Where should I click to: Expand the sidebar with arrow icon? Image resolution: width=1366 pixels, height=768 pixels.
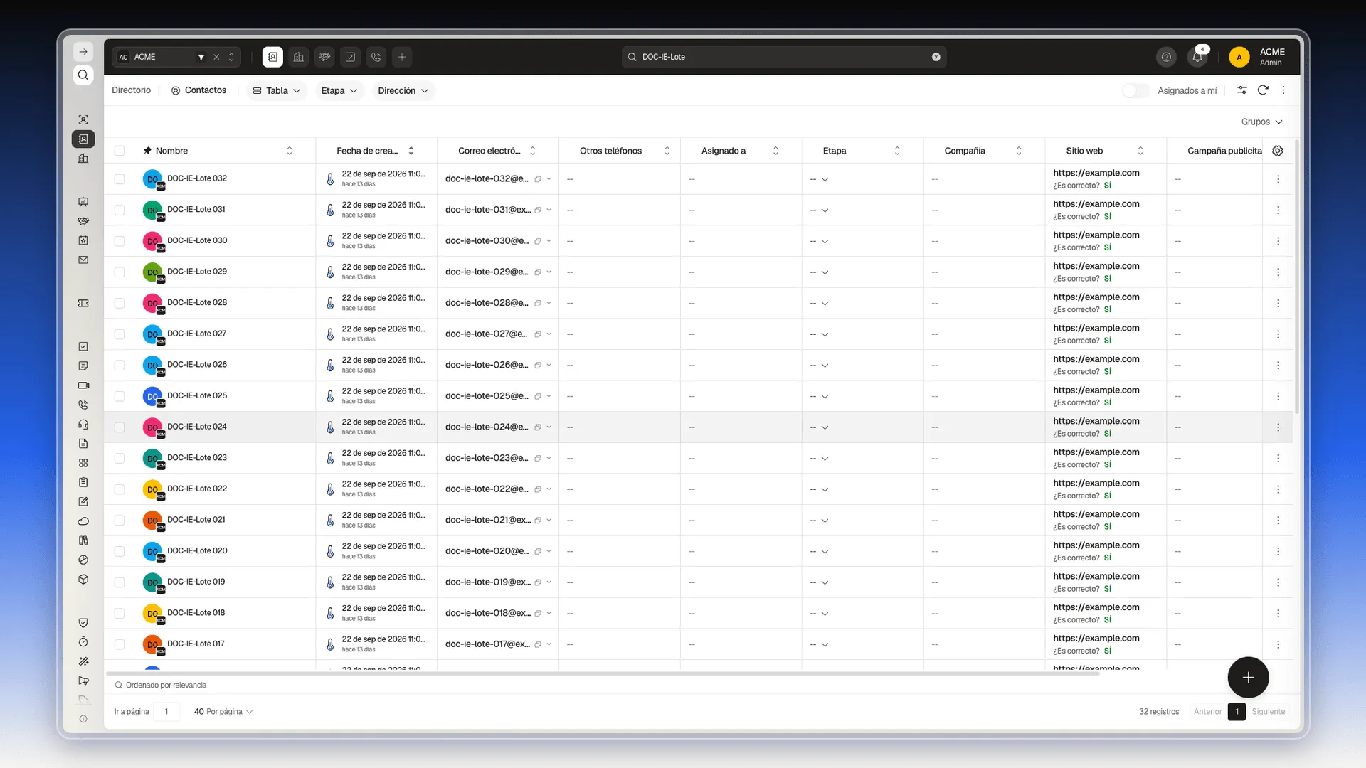pos(83,52)
